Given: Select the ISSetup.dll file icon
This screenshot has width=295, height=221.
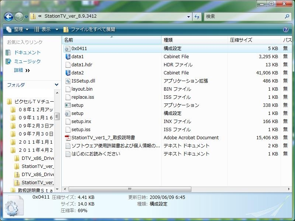Looking at the screenshot, I should [67, 81].
